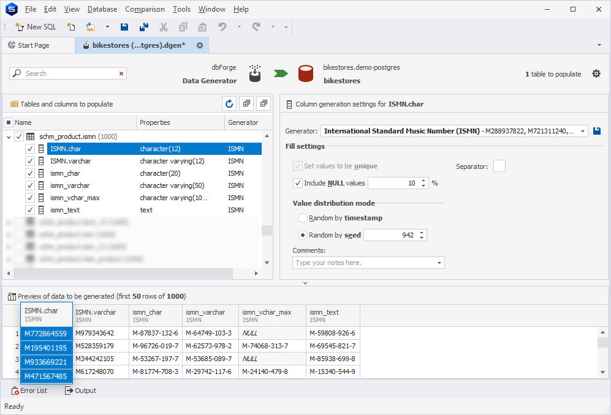Click the preview cell M-59808-926-6

pos(332,333)
